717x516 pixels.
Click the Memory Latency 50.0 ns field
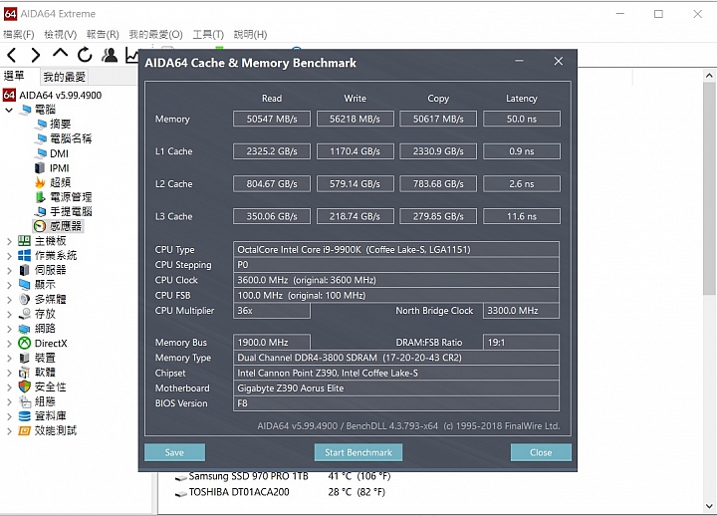click(521, 119)
